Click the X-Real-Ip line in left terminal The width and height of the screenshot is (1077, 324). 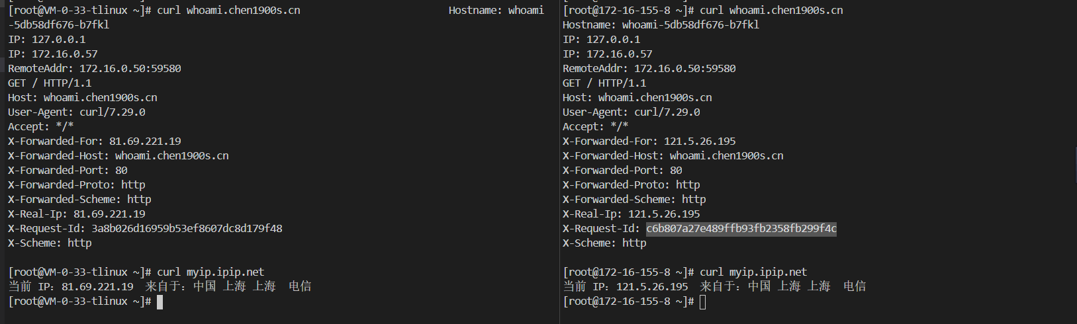pyautogui.click(x=76, y=214)
